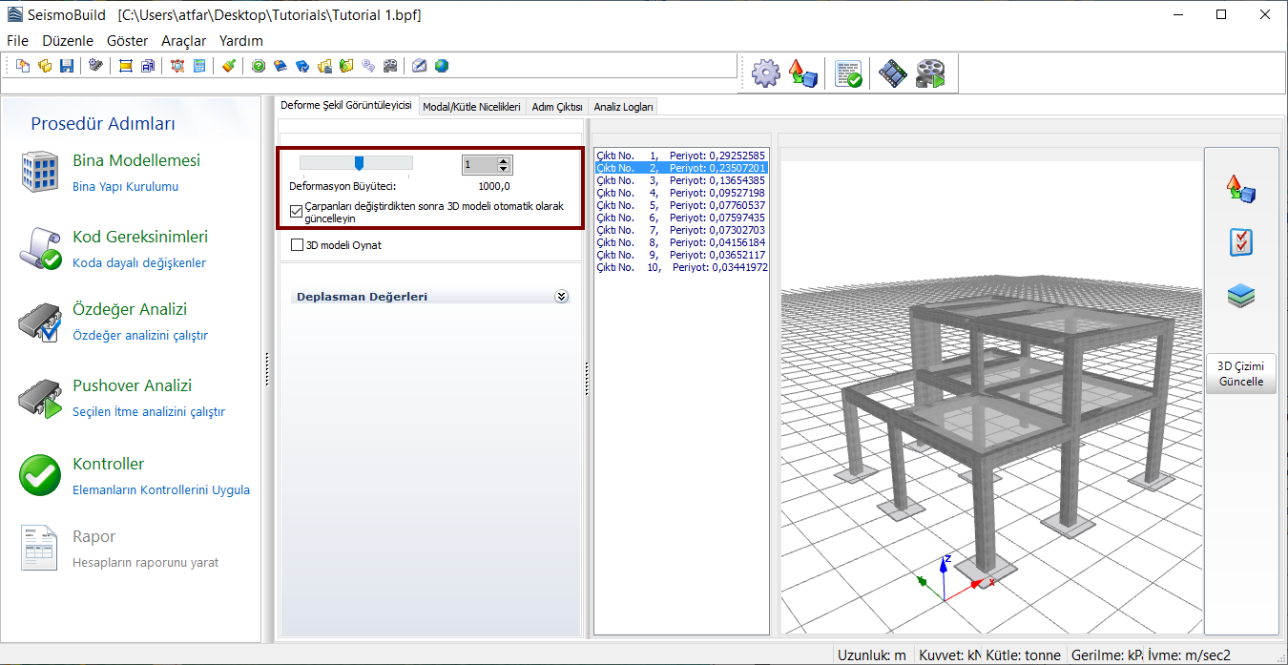This screenshot has height=665, width=1288.
Task: Click the 3D Çizimi Güncelle button
Action: coord(1240,373)
